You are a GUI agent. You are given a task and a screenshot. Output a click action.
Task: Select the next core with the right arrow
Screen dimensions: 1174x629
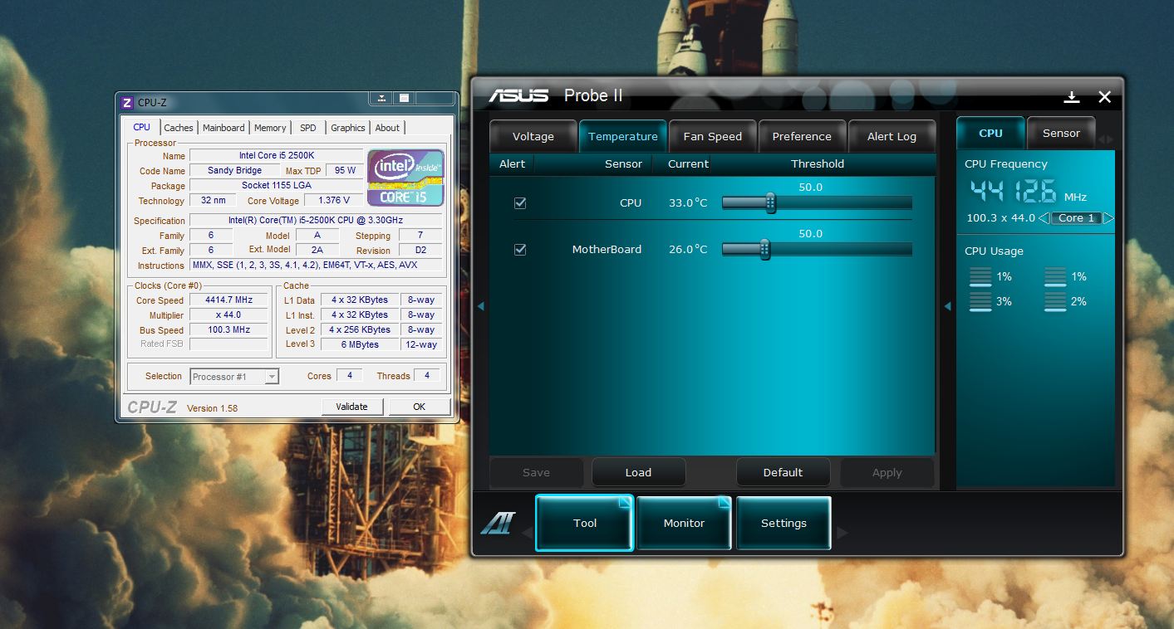[1108, 218]
